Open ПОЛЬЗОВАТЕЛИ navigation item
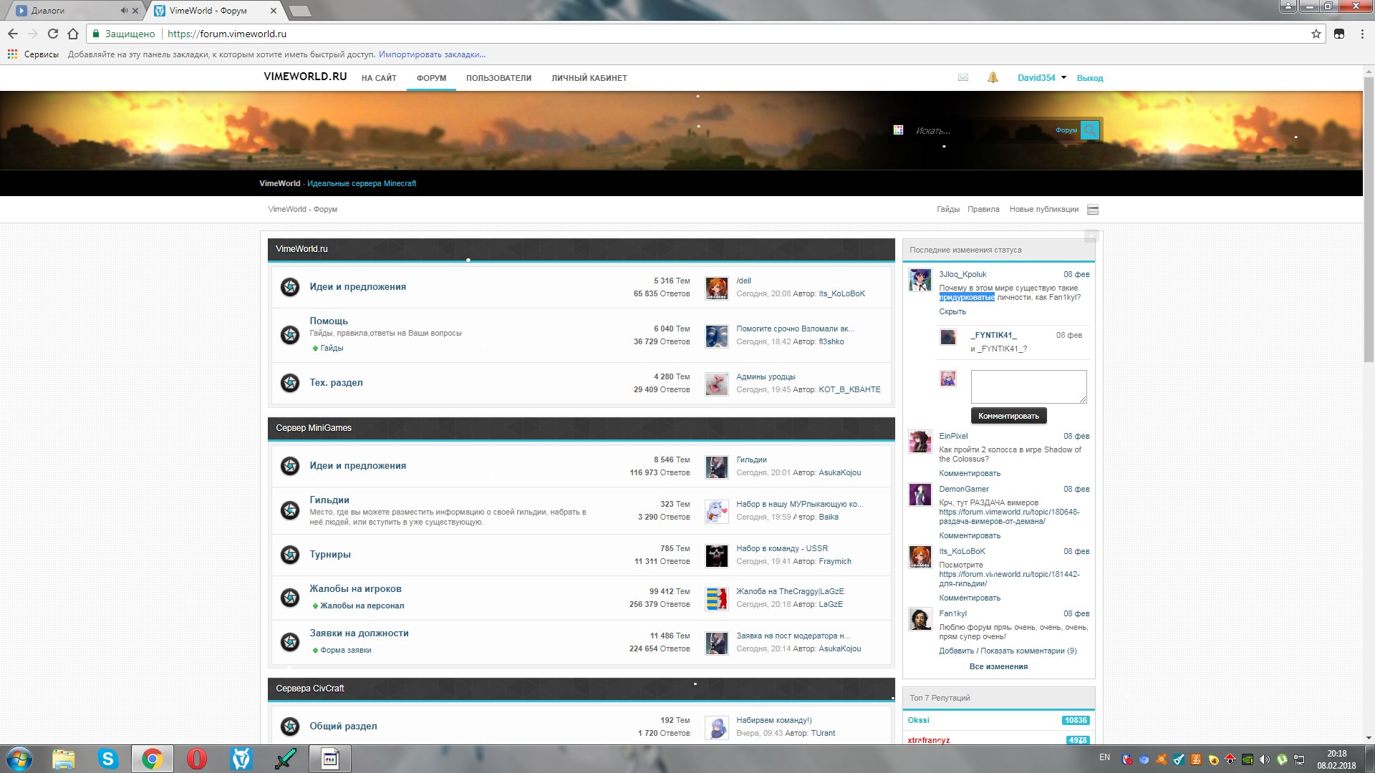The height and width of the screenshot is (773, 1375). pyautogui.click(x=498, y=78)
